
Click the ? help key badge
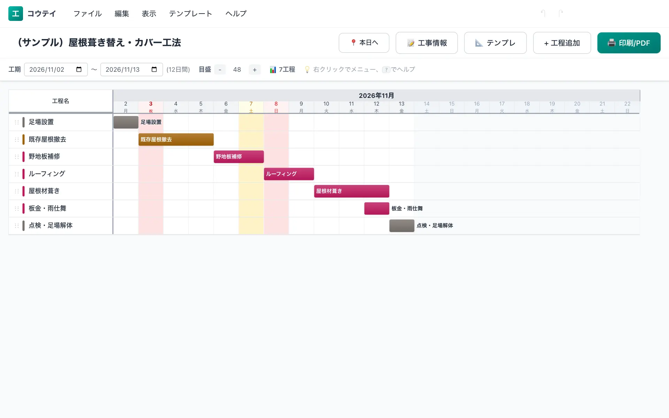pyautogui.click(x=386, y=70)
